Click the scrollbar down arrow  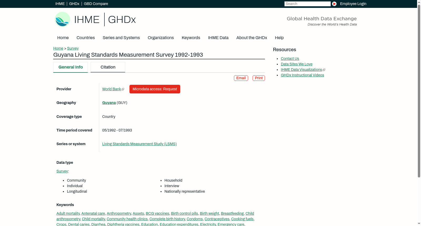419,224
